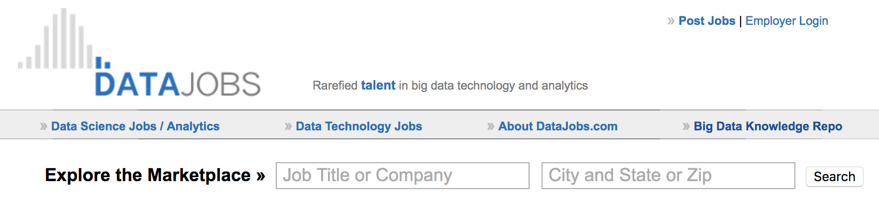The image size is (879, 208).
Task: Click the arrow icon beside Big Data Knowledge Repo
Action: [686, 126]
